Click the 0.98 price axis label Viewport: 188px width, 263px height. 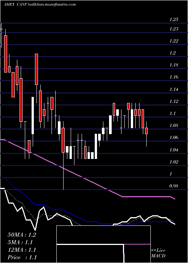coord(174,186)
